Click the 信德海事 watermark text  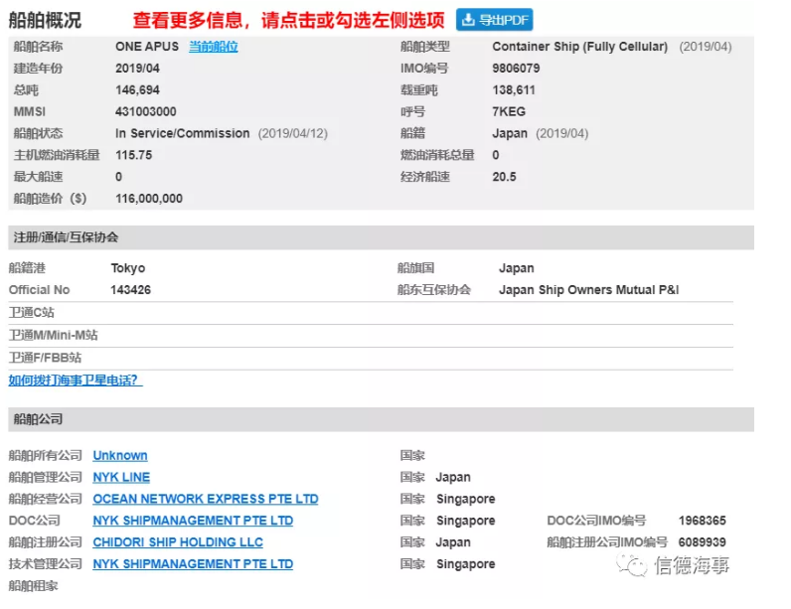click(x=692, y=566)
